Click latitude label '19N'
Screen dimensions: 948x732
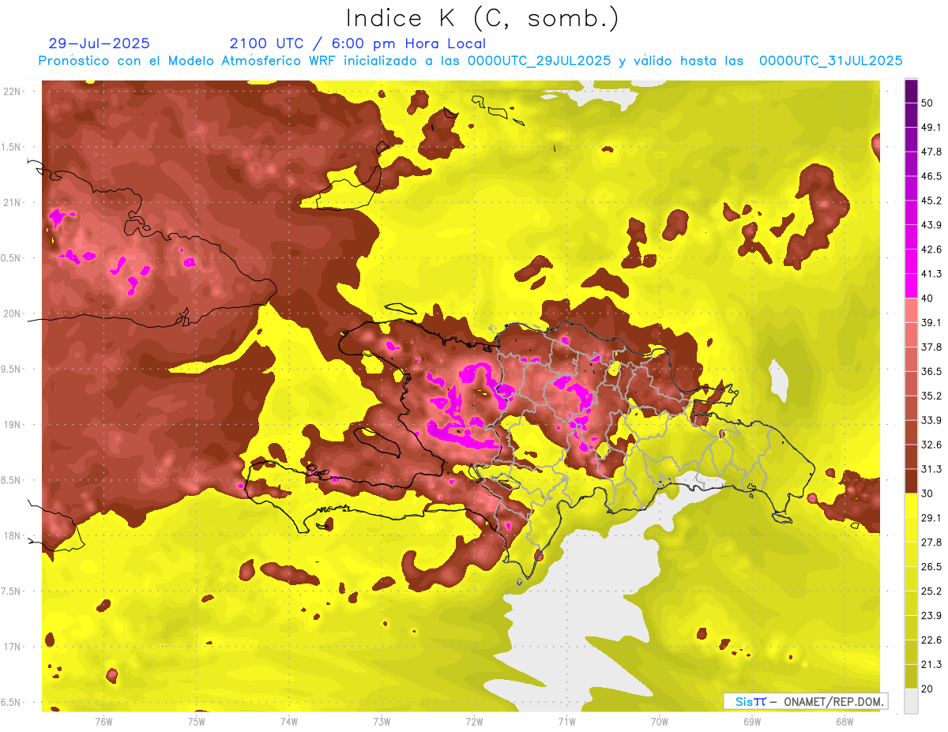12,425
